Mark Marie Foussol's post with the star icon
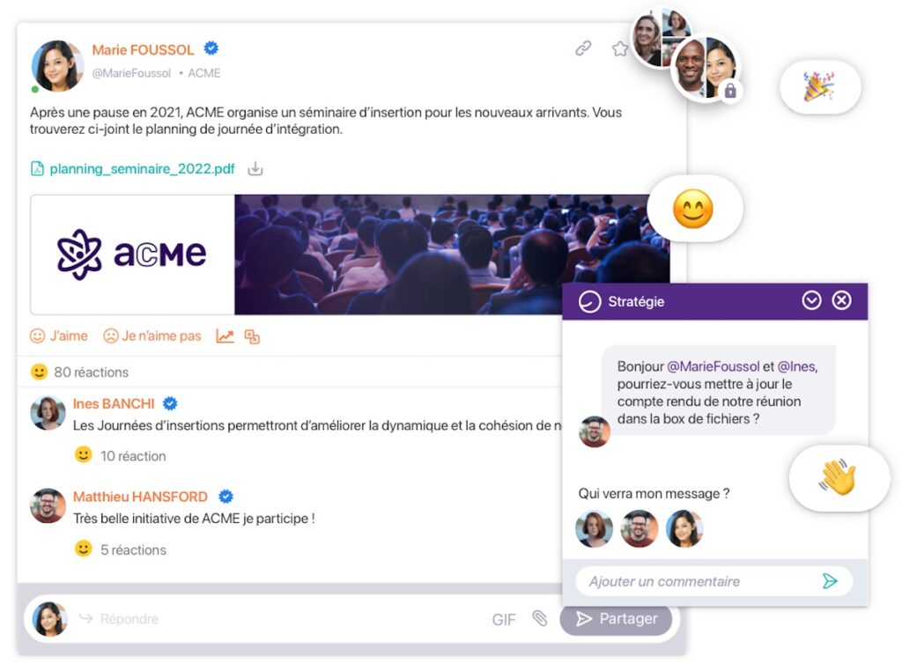 619,49
